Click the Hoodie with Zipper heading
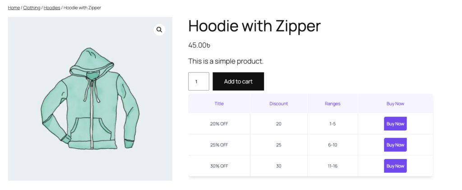 point(254,26)
